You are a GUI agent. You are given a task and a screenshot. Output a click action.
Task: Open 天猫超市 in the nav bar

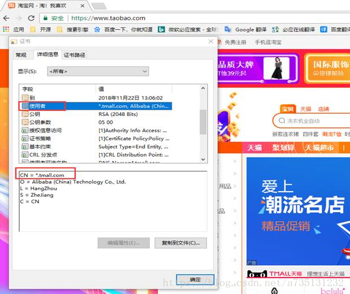point(319,148)
